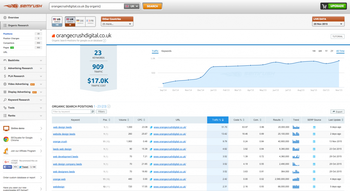
Task: Click the Filter by keyword field
Action: pos(71,112)
